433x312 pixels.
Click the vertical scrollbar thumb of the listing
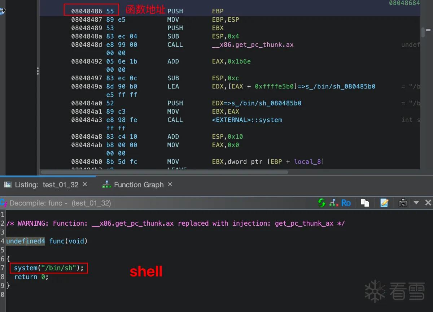423,32
